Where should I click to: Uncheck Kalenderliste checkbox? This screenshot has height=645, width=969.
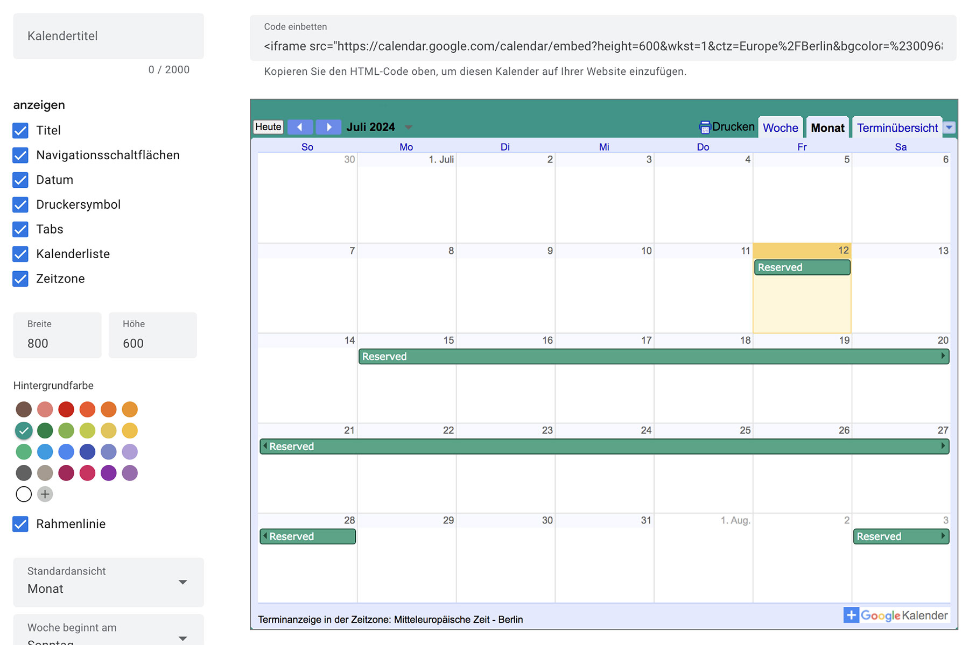(x=20, y=254)
